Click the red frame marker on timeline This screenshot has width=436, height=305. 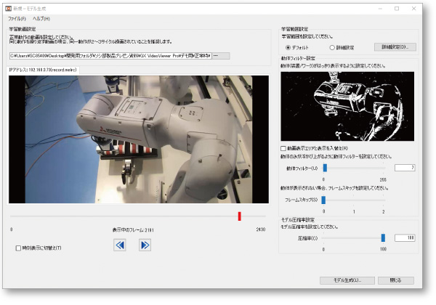coord(239,216)
